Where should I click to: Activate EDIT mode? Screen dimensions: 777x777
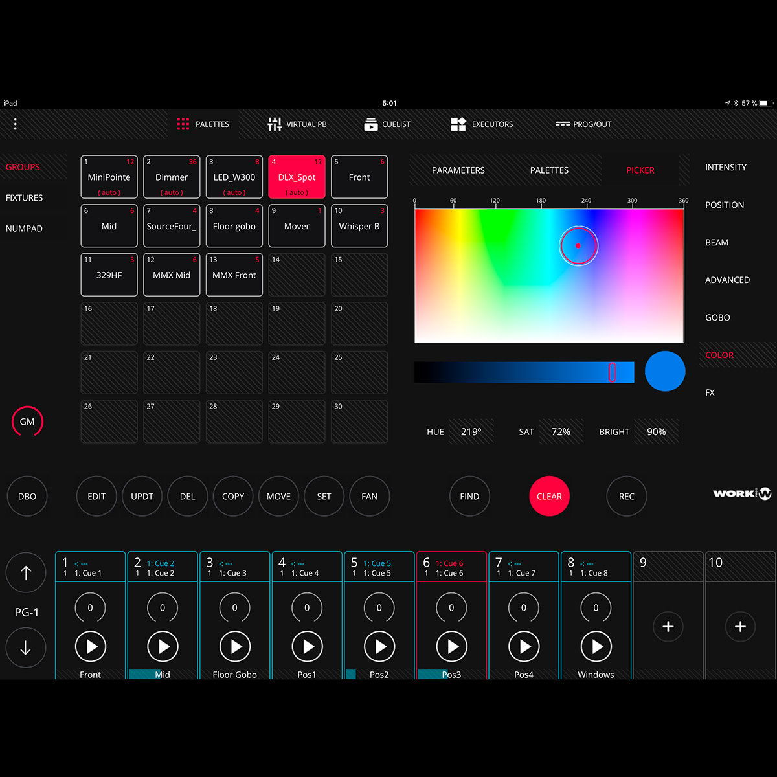[96, 496]
